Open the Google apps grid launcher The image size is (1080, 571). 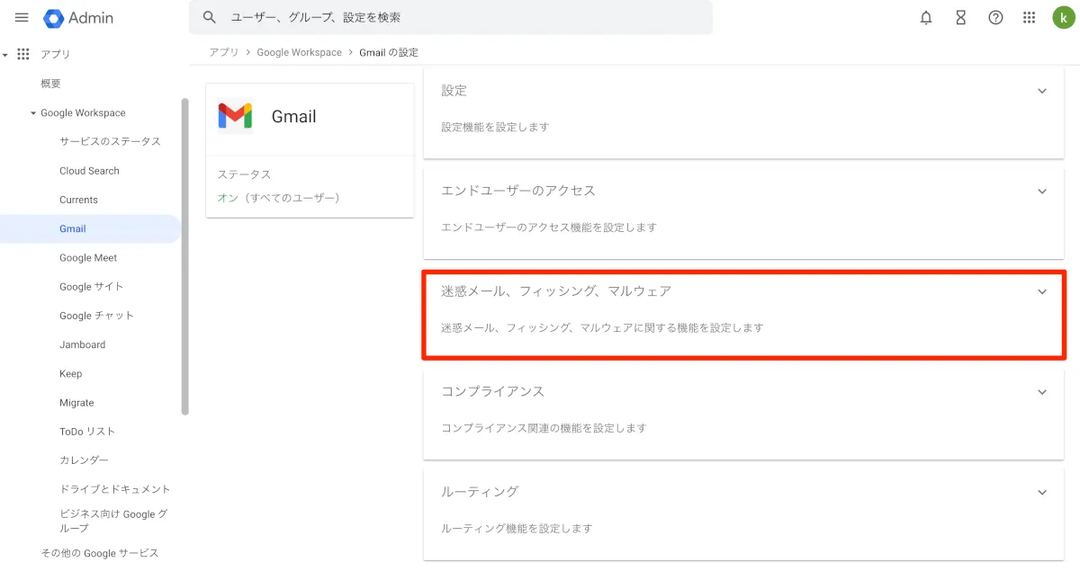point(1030,18)
